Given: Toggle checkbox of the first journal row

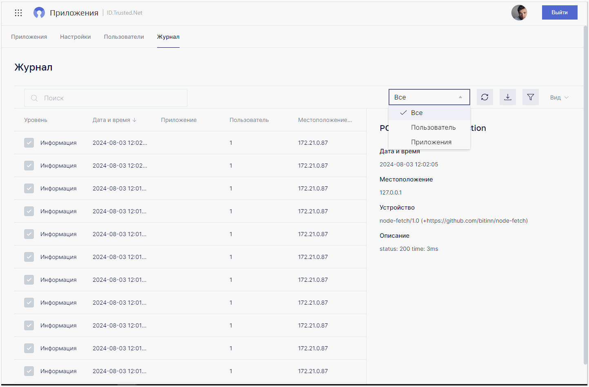Looking at the screenshot, I should click(29, 143).
